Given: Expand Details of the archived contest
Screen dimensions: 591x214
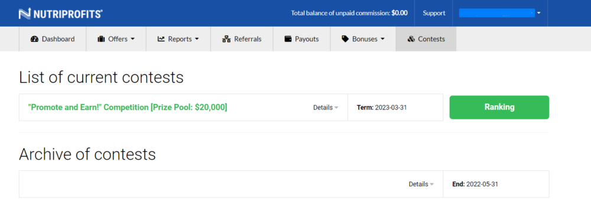Looking at the screenshot, I should click(421, 184).
